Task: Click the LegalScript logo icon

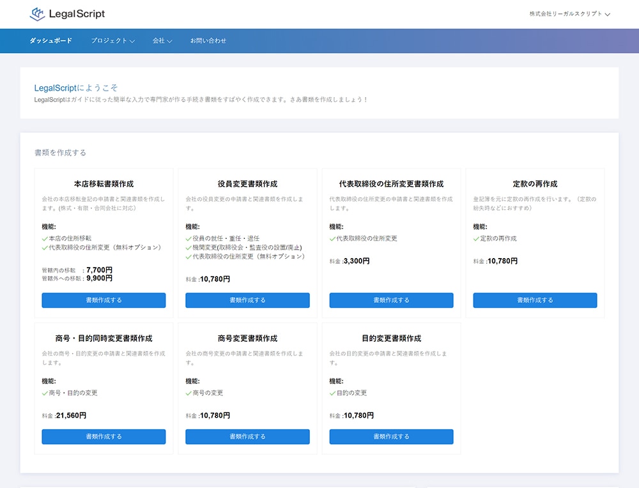Action: point(38,13)
